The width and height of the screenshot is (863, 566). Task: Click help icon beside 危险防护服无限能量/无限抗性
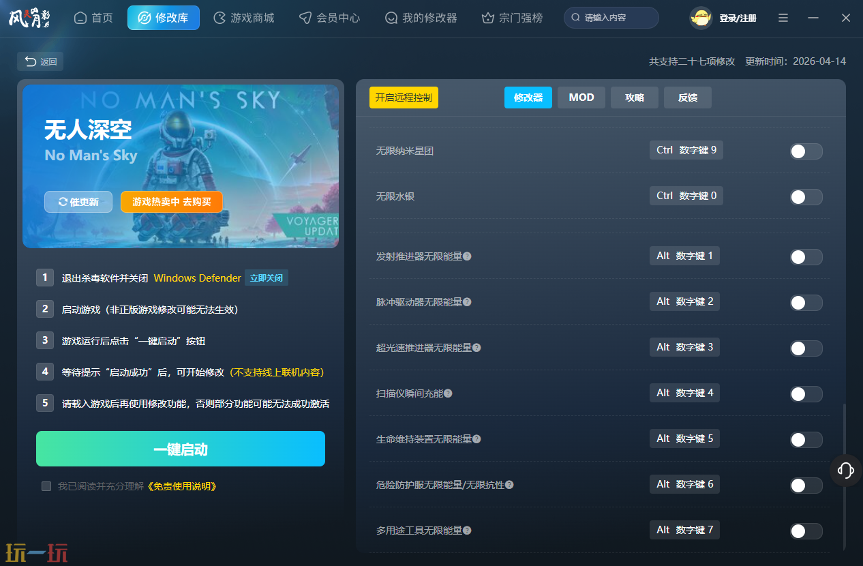point(509,485)
